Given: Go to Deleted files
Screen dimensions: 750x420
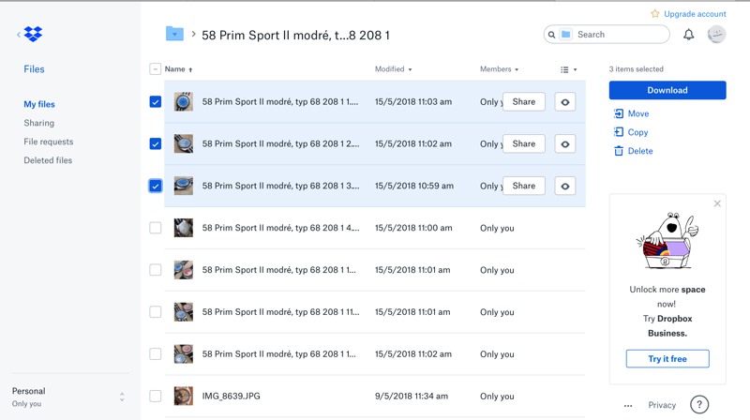Looking at the screenshot, I should click(48, 160).
